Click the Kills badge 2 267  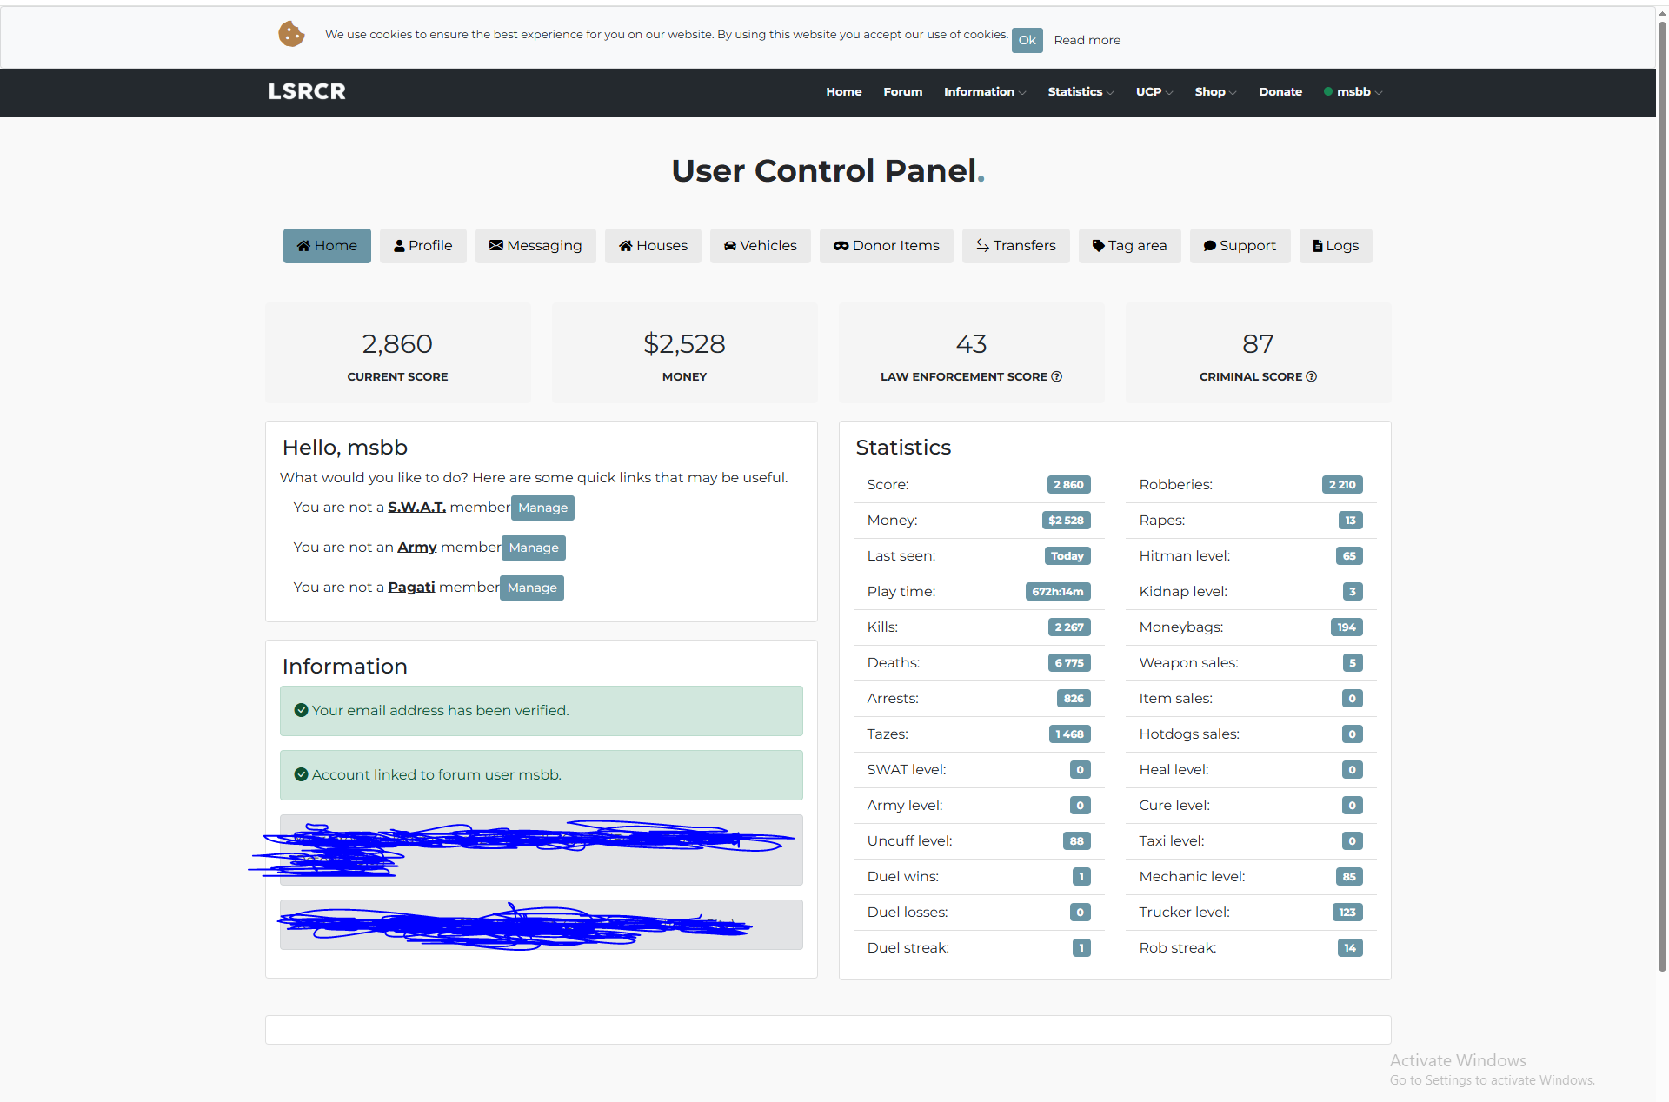pyautogui.click(x=1069, y=627)
